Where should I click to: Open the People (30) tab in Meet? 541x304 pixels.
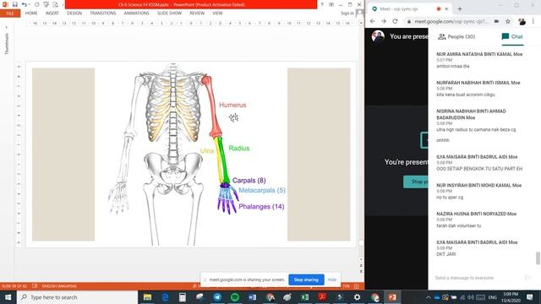coord(456,36)
